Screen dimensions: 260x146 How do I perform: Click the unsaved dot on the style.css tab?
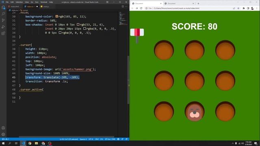point(37,6)
